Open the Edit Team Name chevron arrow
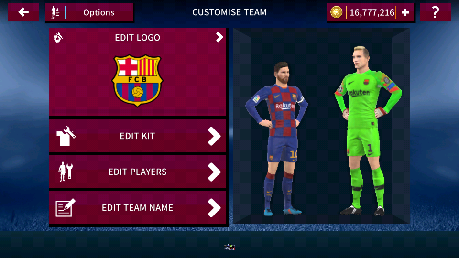This screenshot has width=459, height=258. (214, 208)
